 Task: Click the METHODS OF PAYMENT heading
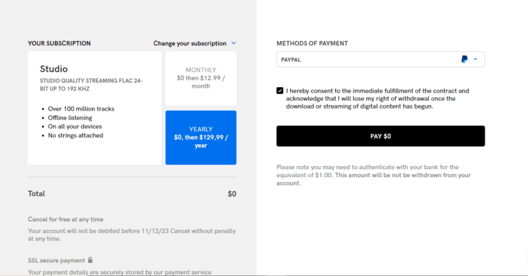point(312,43)
